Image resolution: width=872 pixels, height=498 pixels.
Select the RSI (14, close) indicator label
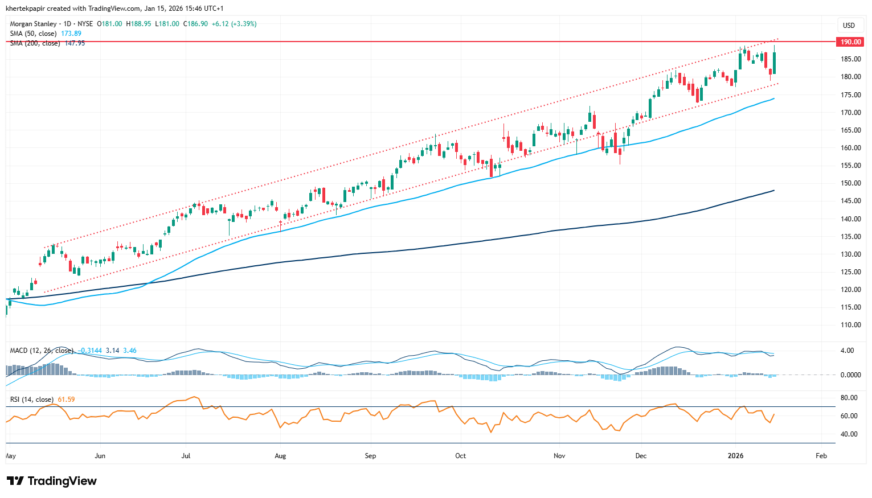pyautogui.click(x=32, y=400)
